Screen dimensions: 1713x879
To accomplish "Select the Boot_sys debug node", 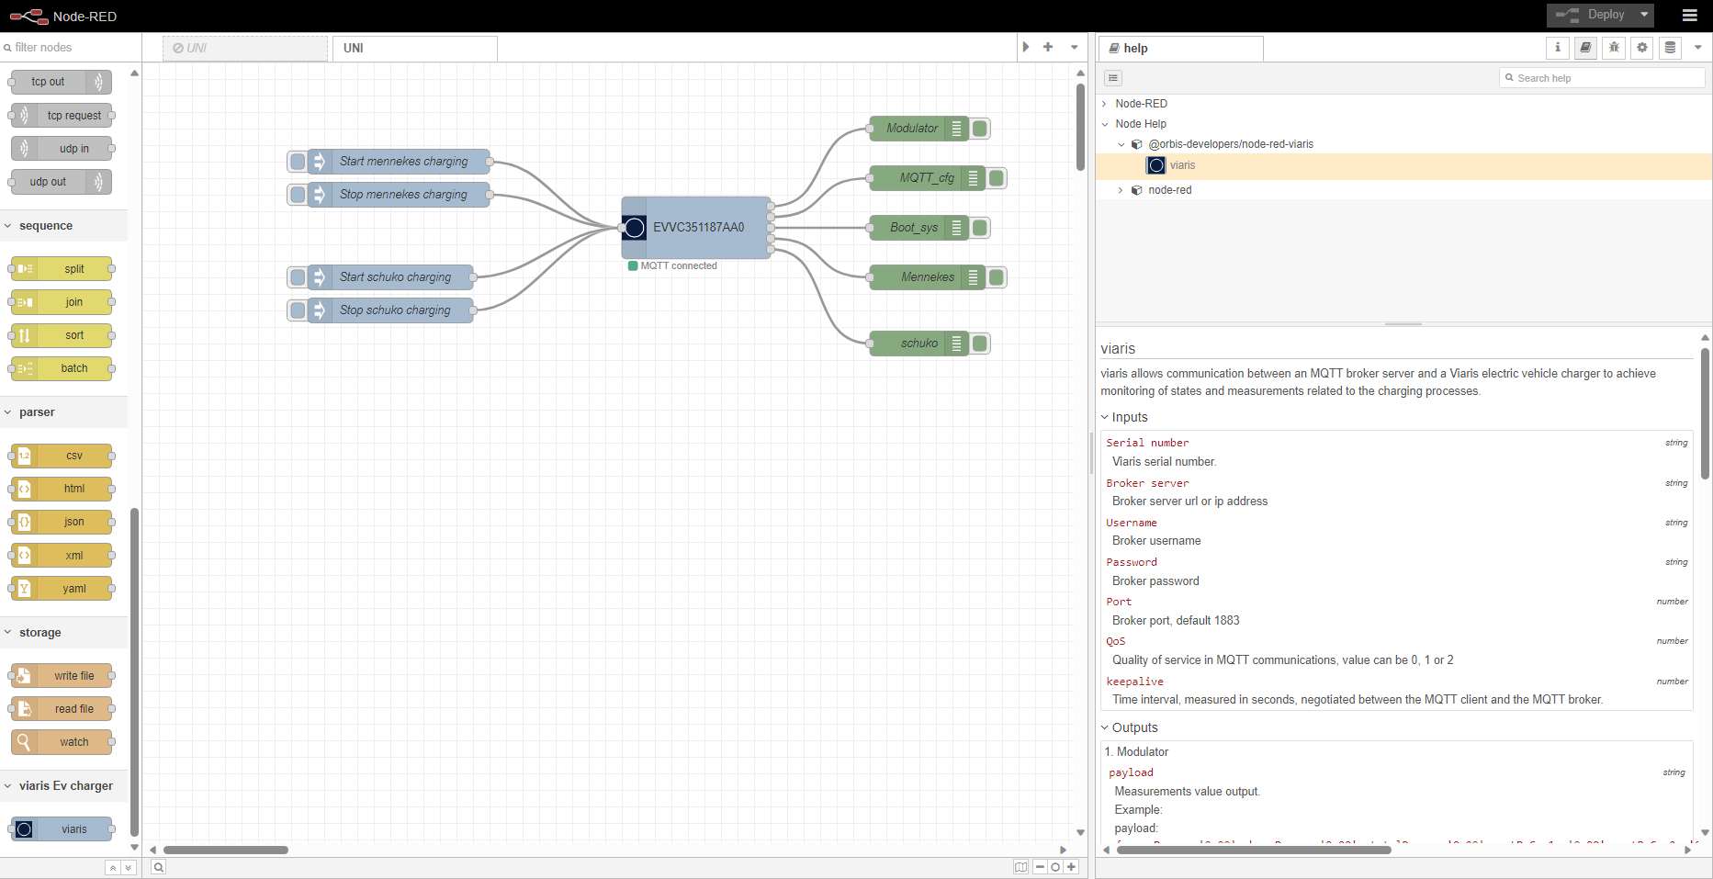I will click(x=918, y=228).
